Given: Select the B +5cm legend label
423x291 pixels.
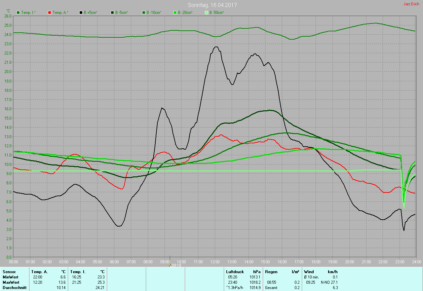Looking at the screenshot, I should click(90, 13).
